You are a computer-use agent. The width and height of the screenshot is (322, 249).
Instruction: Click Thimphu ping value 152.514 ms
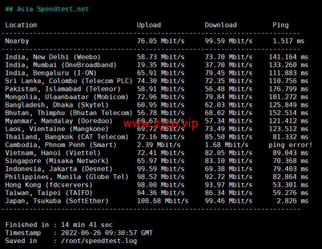tap(288, 113)
